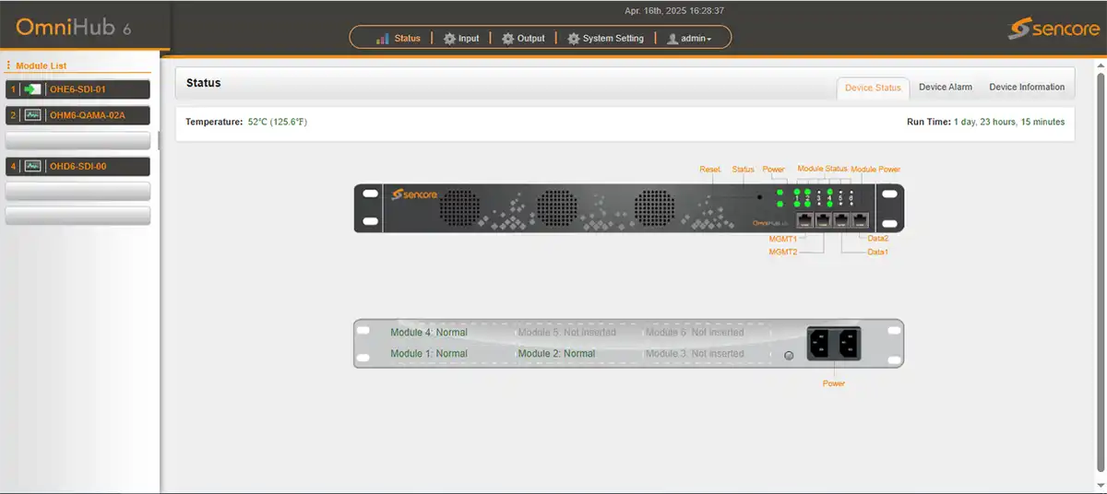Select module OHM6-QAMA-02A in the list

(x=77, y=115)
